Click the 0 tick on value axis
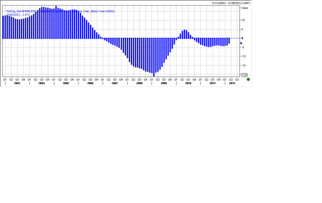The height and width of the screenshot is (203, 322). 243,38
